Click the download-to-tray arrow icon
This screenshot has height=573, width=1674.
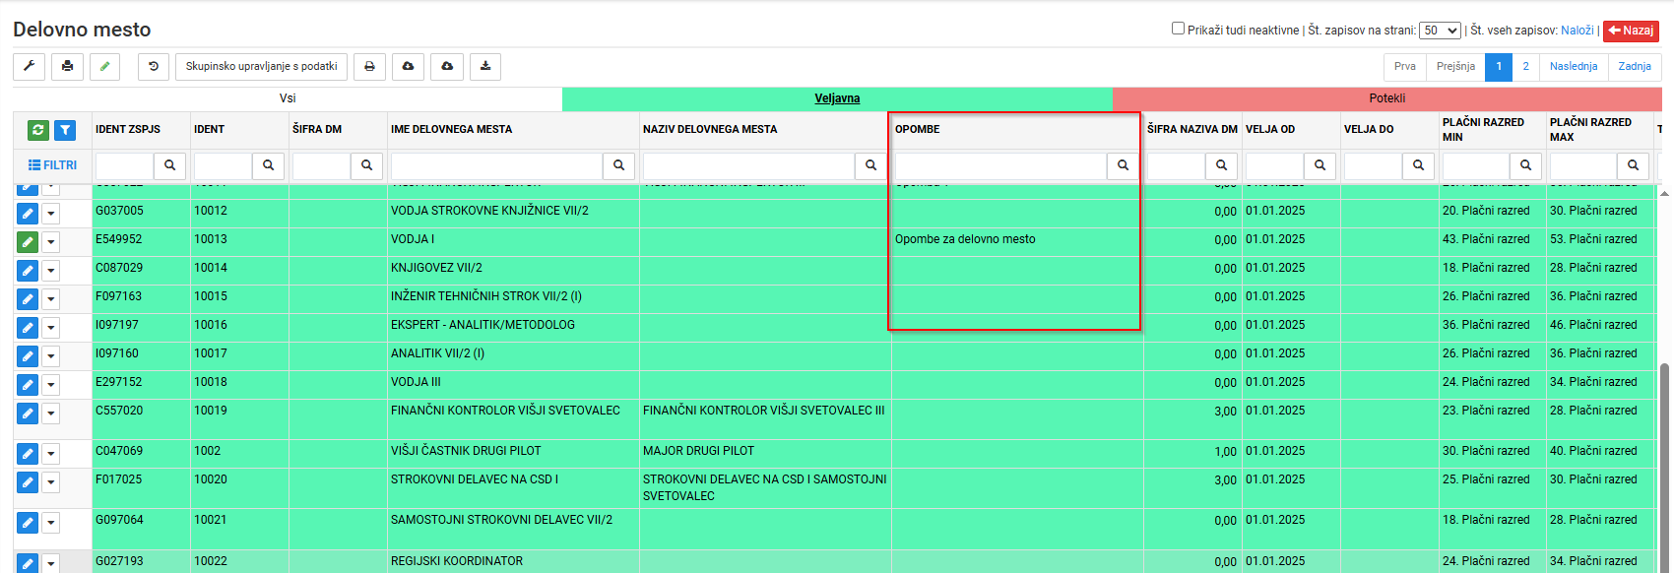click(485, 66)
